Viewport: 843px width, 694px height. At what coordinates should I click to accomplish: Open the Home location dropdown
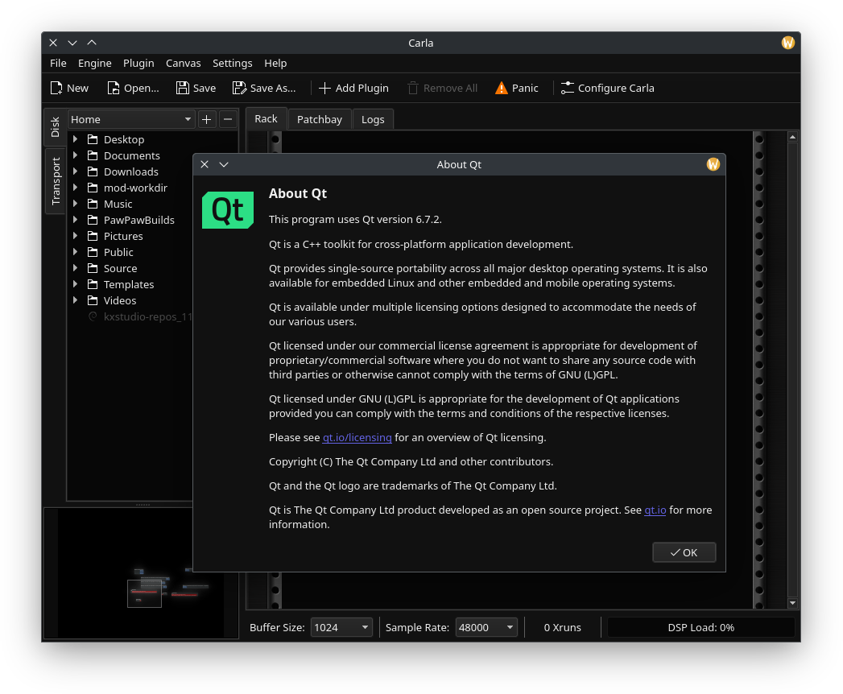[x=131, y=119]
